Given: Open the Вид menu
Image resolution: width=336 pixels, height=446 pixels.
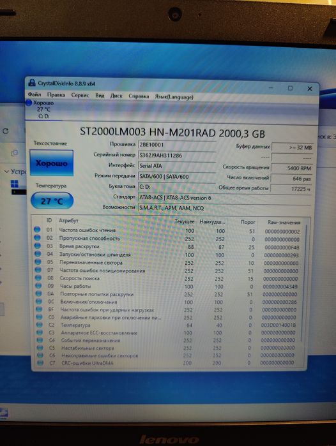Looking at the screenshot, I should [x=100, y=96].
